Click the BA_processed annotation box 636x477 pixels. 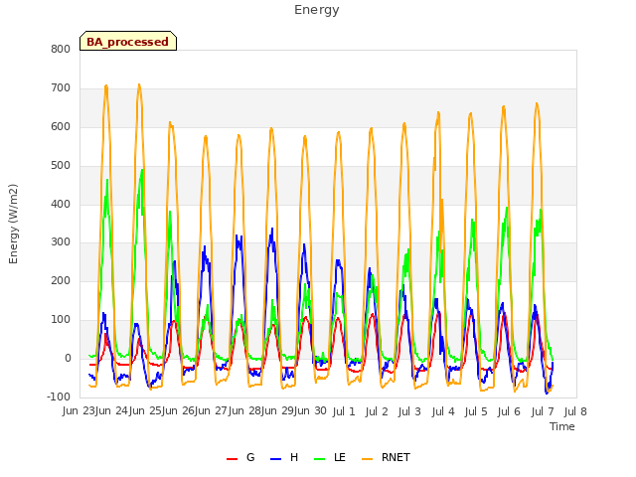[128, 41]
